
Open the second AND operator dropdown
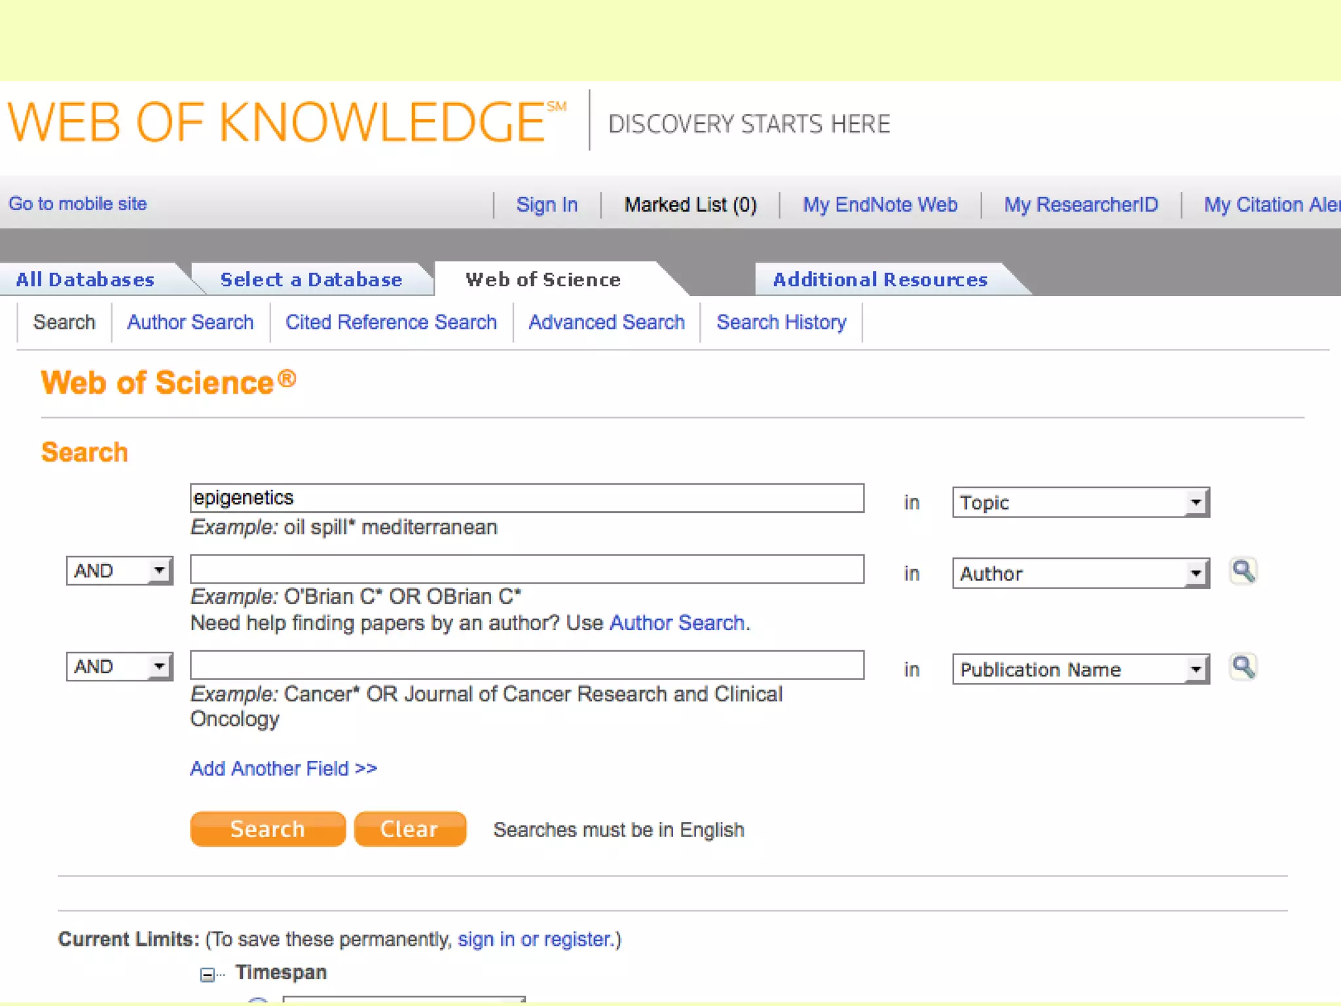(119, 667)
